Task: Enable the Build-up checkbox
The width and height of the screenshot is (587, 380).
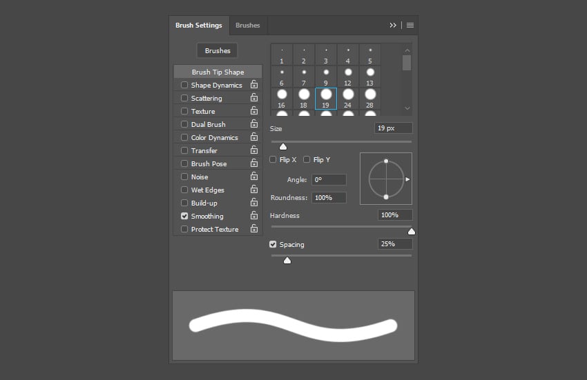Action: (184, 203)
